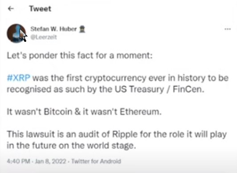Click the "US Treasury" phrase
The width and height of the screenshot is (237, 173).
tap(139, 89)
